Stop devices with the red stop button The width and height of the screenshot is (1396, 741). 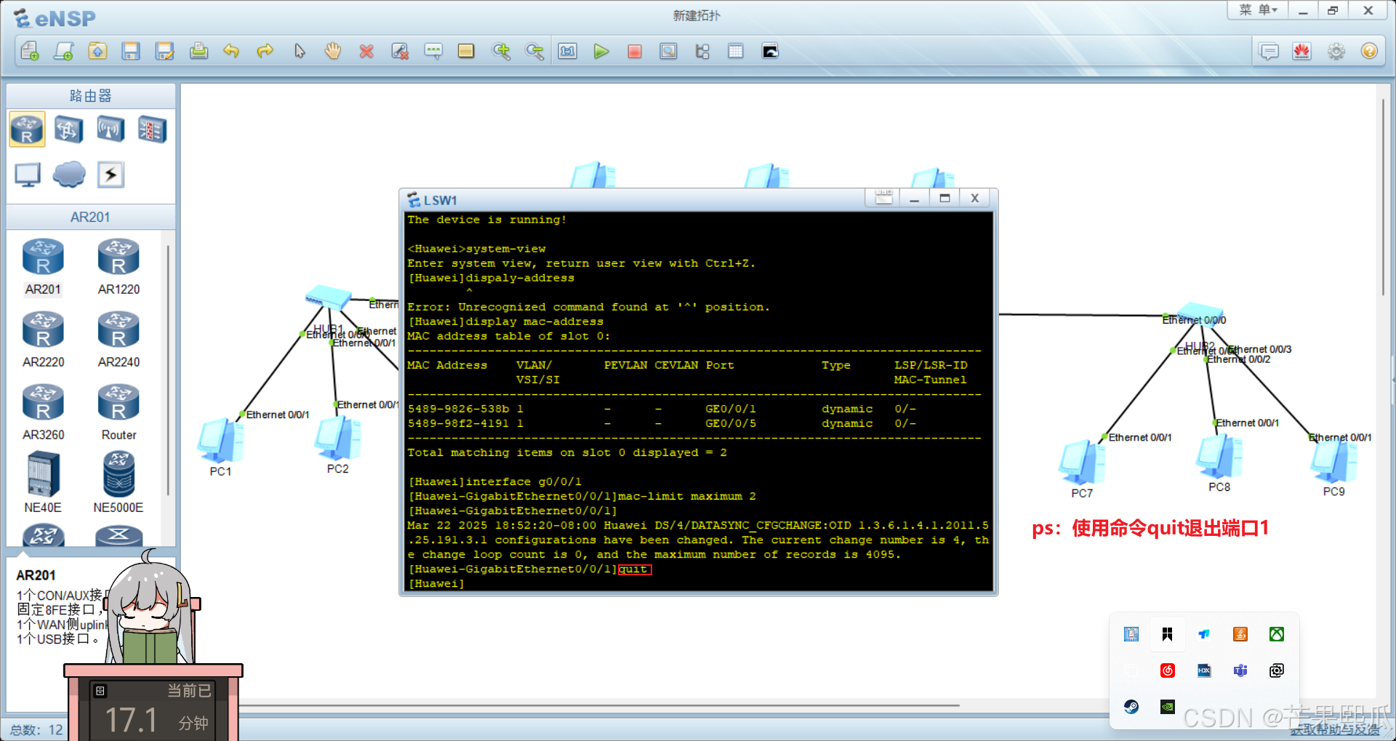click(635, 51)
